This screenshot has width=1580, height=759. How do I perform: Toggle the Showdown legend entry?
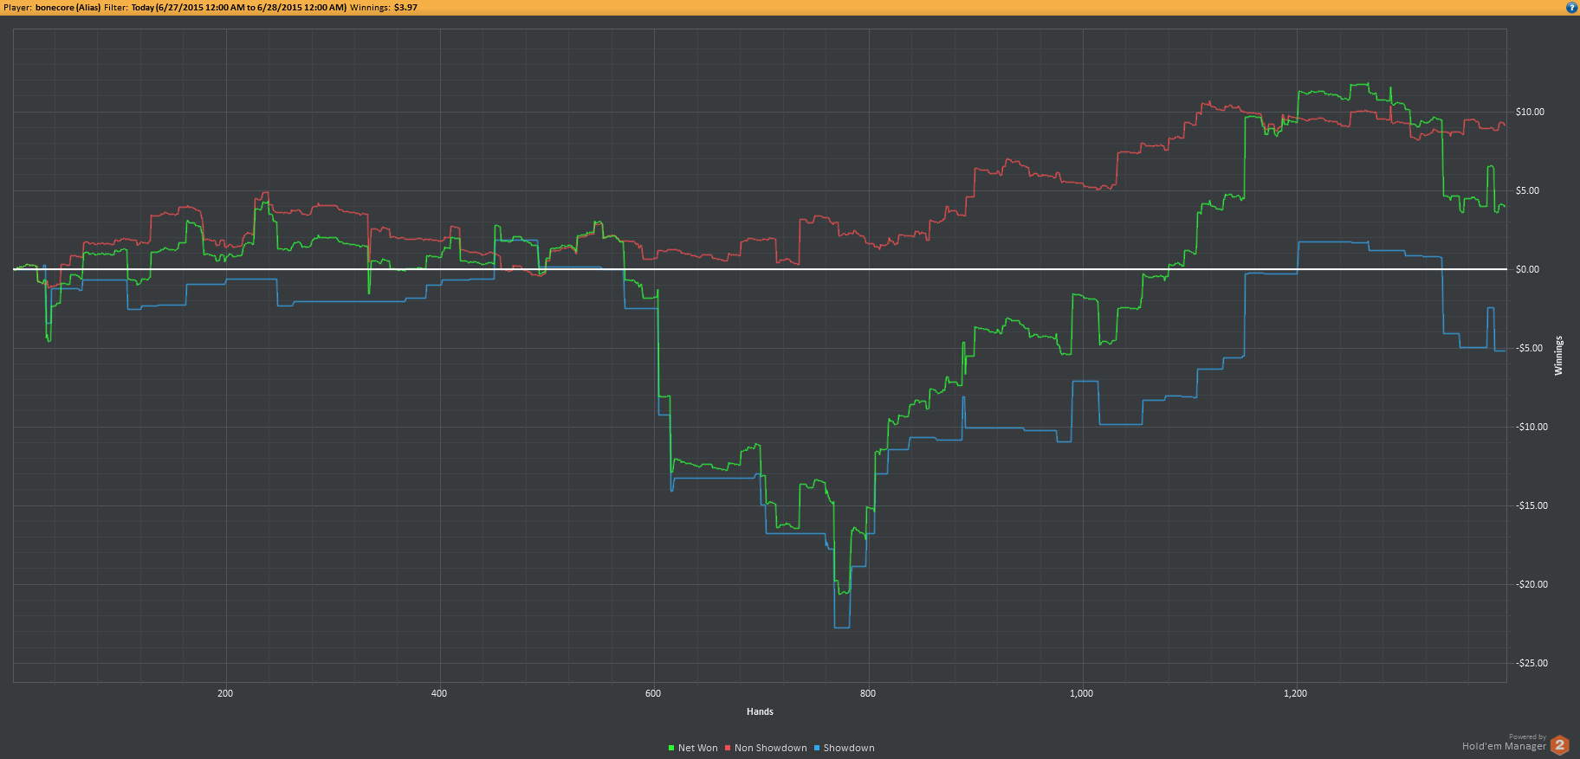(844, 748)
